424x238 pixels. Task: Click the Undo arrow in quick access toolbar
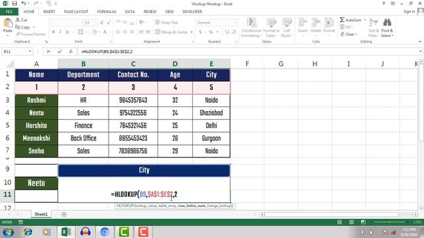click(24, 3)
